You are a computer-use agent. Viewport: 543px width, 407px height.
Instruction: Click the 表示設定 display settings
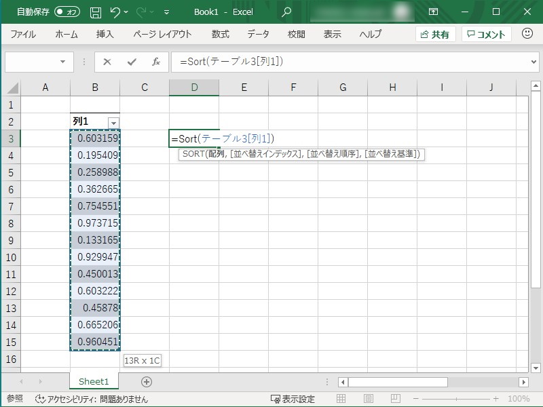[293, 399]
